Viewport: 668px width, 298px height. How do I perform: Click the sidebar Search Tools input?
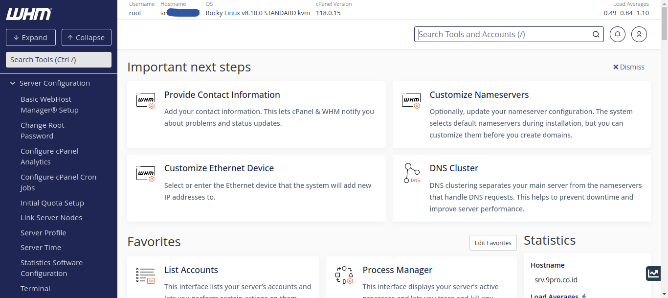tap(59, 60)
